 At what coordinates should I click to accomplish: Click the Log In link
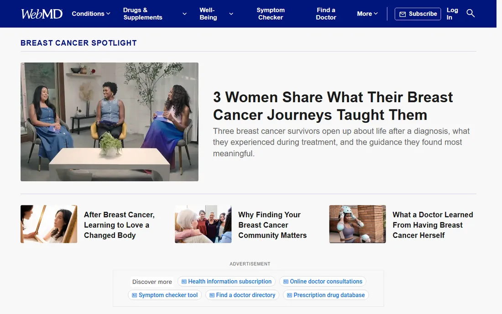[452, 14]
